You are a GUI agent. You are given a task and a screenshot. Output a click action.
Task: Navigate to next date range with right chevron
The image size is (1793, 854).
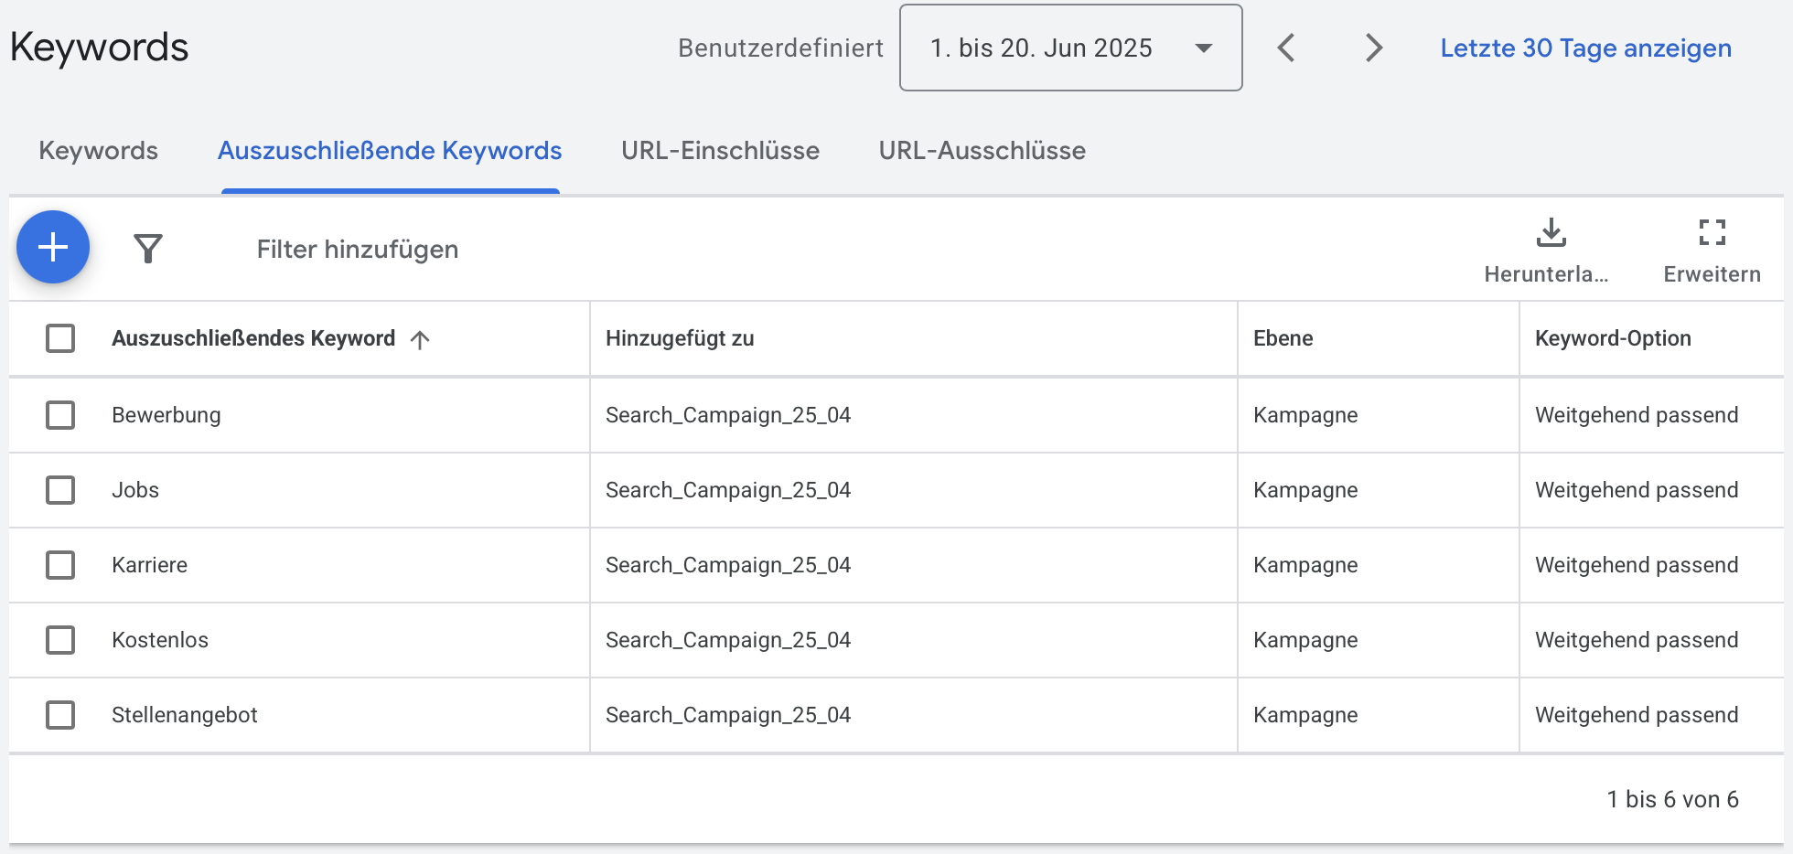pyautogui.click(x=1373, y=48)
